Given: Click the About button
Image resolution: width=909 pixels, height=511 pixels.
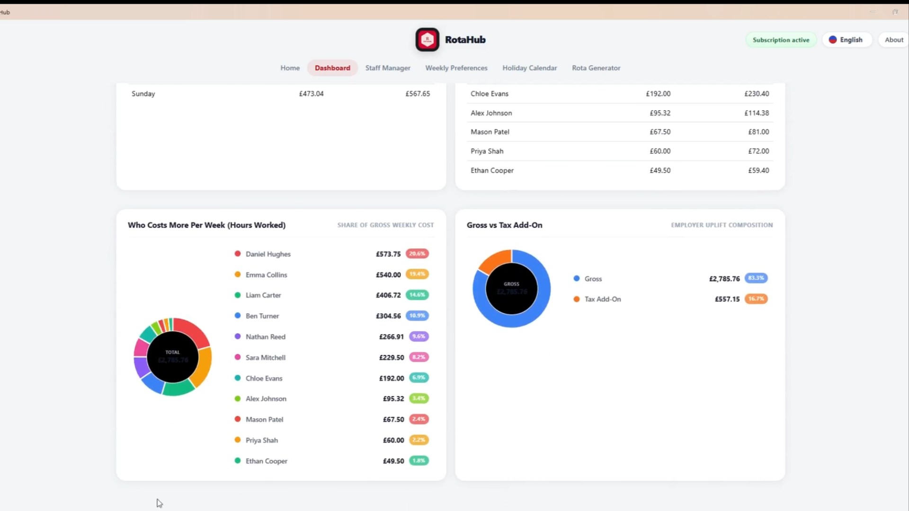Looking at the screenshot, I should pos(894,40).
